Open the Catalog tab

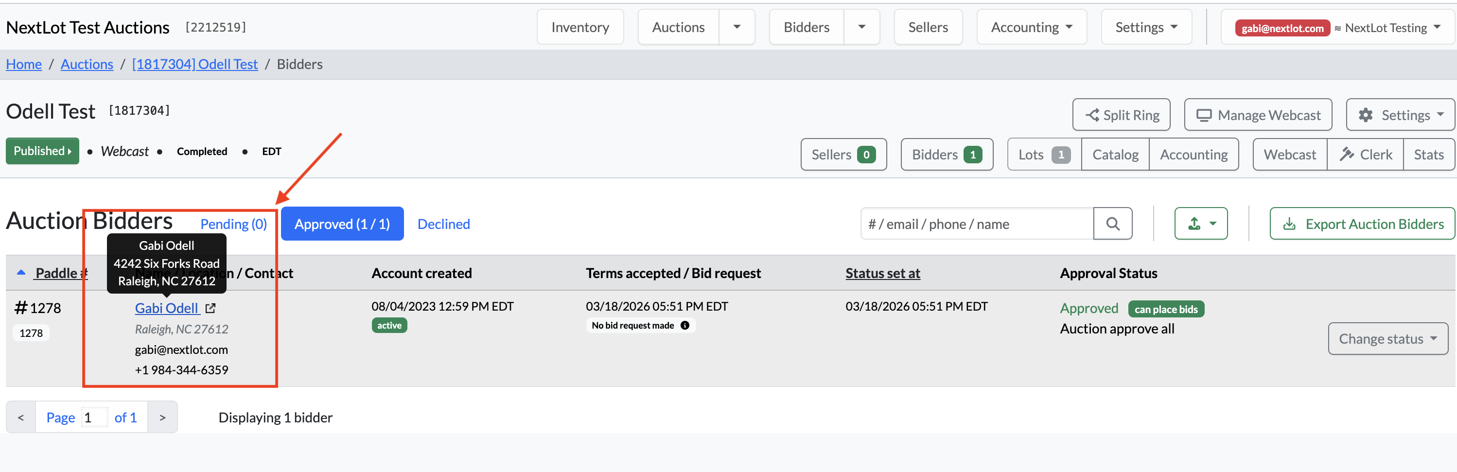point(1115,154)
